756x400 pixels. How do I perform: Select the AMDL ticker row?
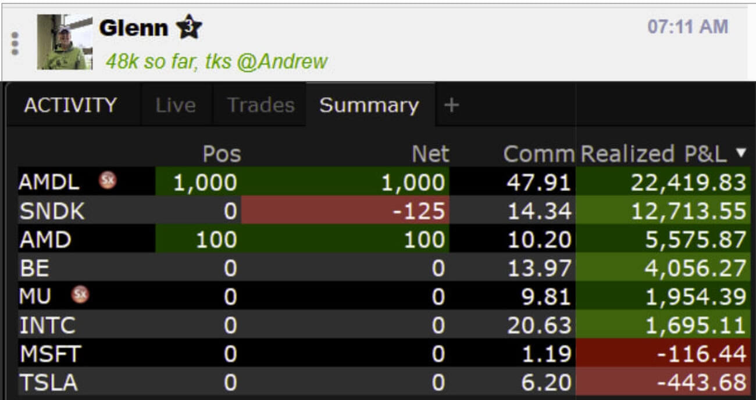pyautogui.click(x=384, y=182)
